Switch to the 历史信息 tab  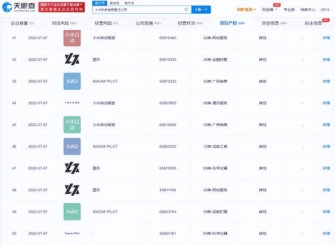274,23
